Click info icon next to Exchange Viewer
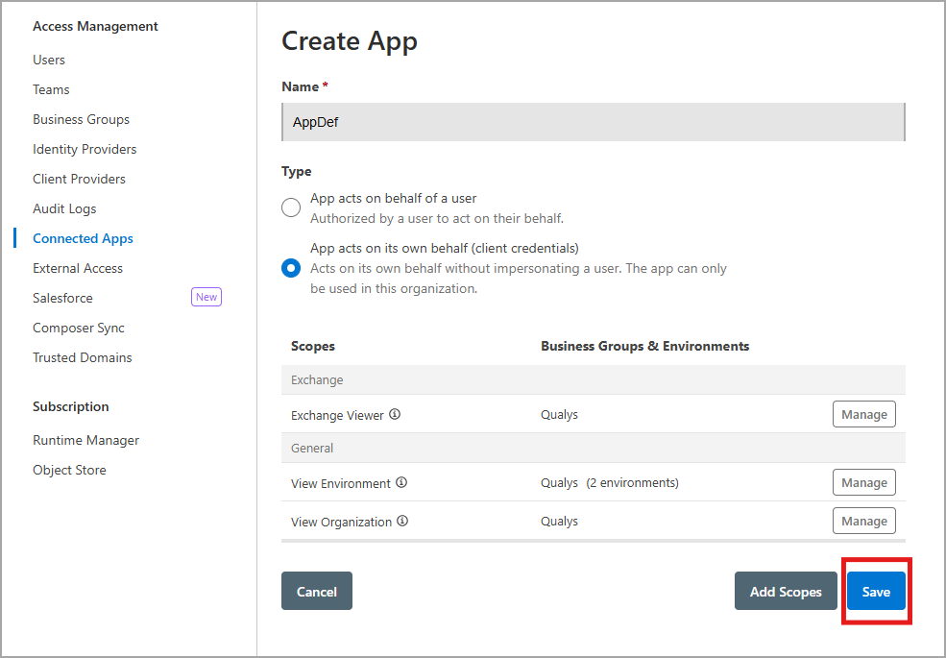This screenshot has width=946, height=658. click(395, 415)
